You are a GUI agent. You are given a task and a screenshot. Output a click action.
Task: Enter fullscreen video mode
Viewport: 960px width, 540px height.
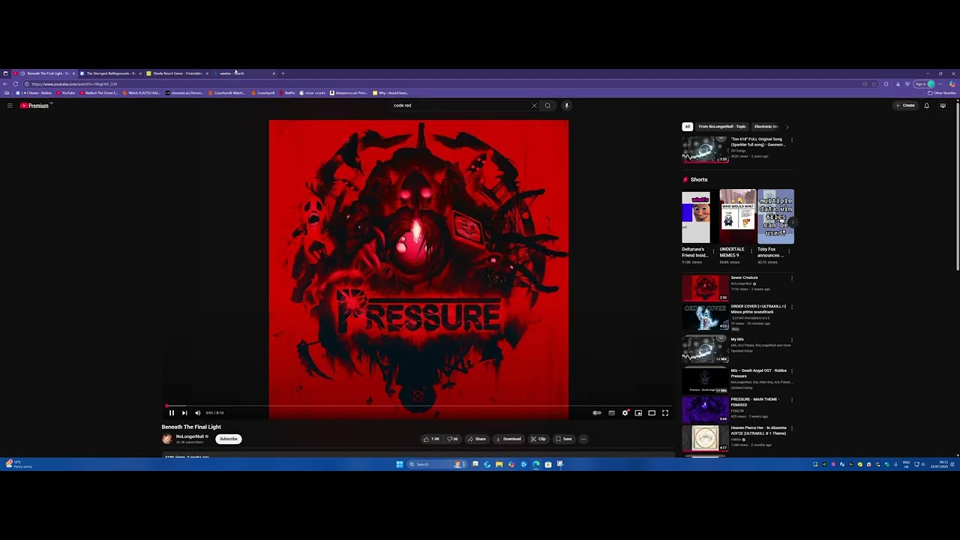click(665, 412)
